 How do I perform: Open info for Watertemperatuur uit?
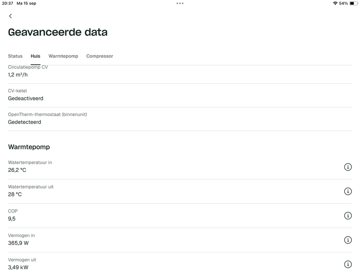pyautogui.click(x=348, y=191)
